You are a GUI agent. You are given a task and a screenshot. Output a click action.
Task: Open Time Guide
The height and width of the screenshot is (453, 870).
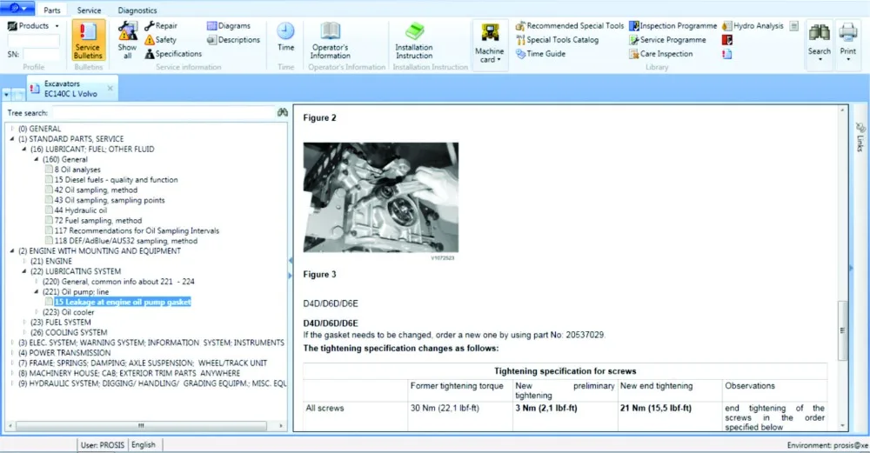tap(540, 54)
